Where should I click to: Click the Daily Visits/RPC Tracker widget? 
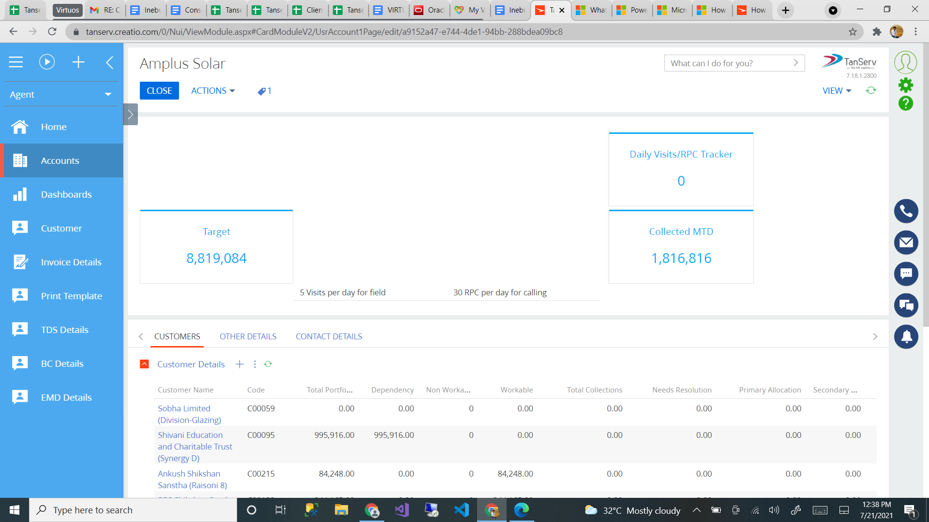(681, 169)
